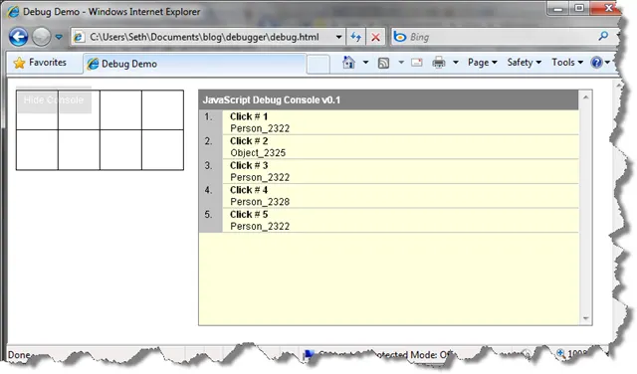The image size is (637, 374).
Task: Click the Print icon
Action: click(x=439, y=63)
